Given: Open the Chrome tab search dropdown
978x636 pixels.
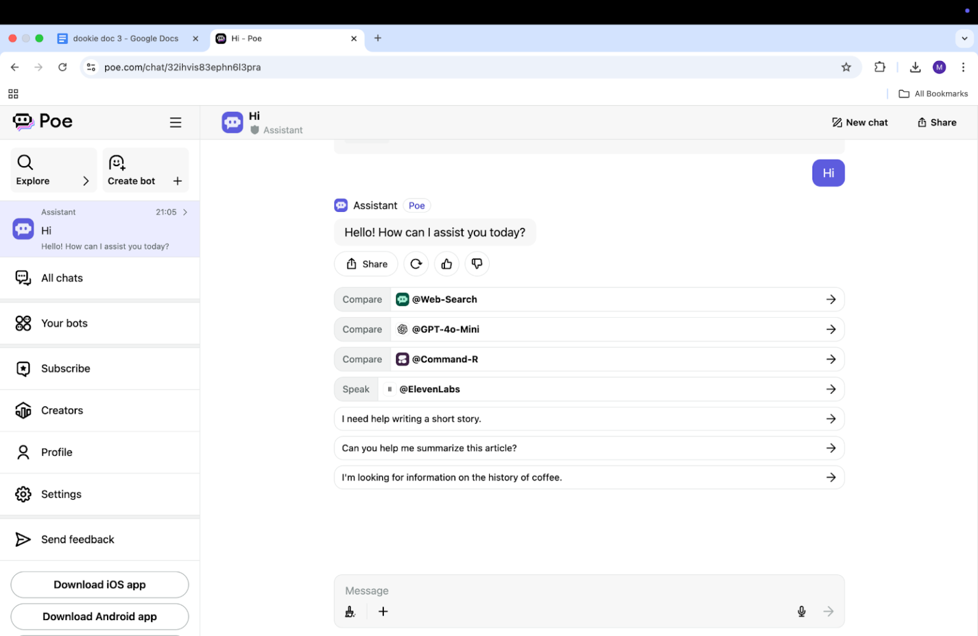Looking at the screenshot, I should [x=964, y=38].
